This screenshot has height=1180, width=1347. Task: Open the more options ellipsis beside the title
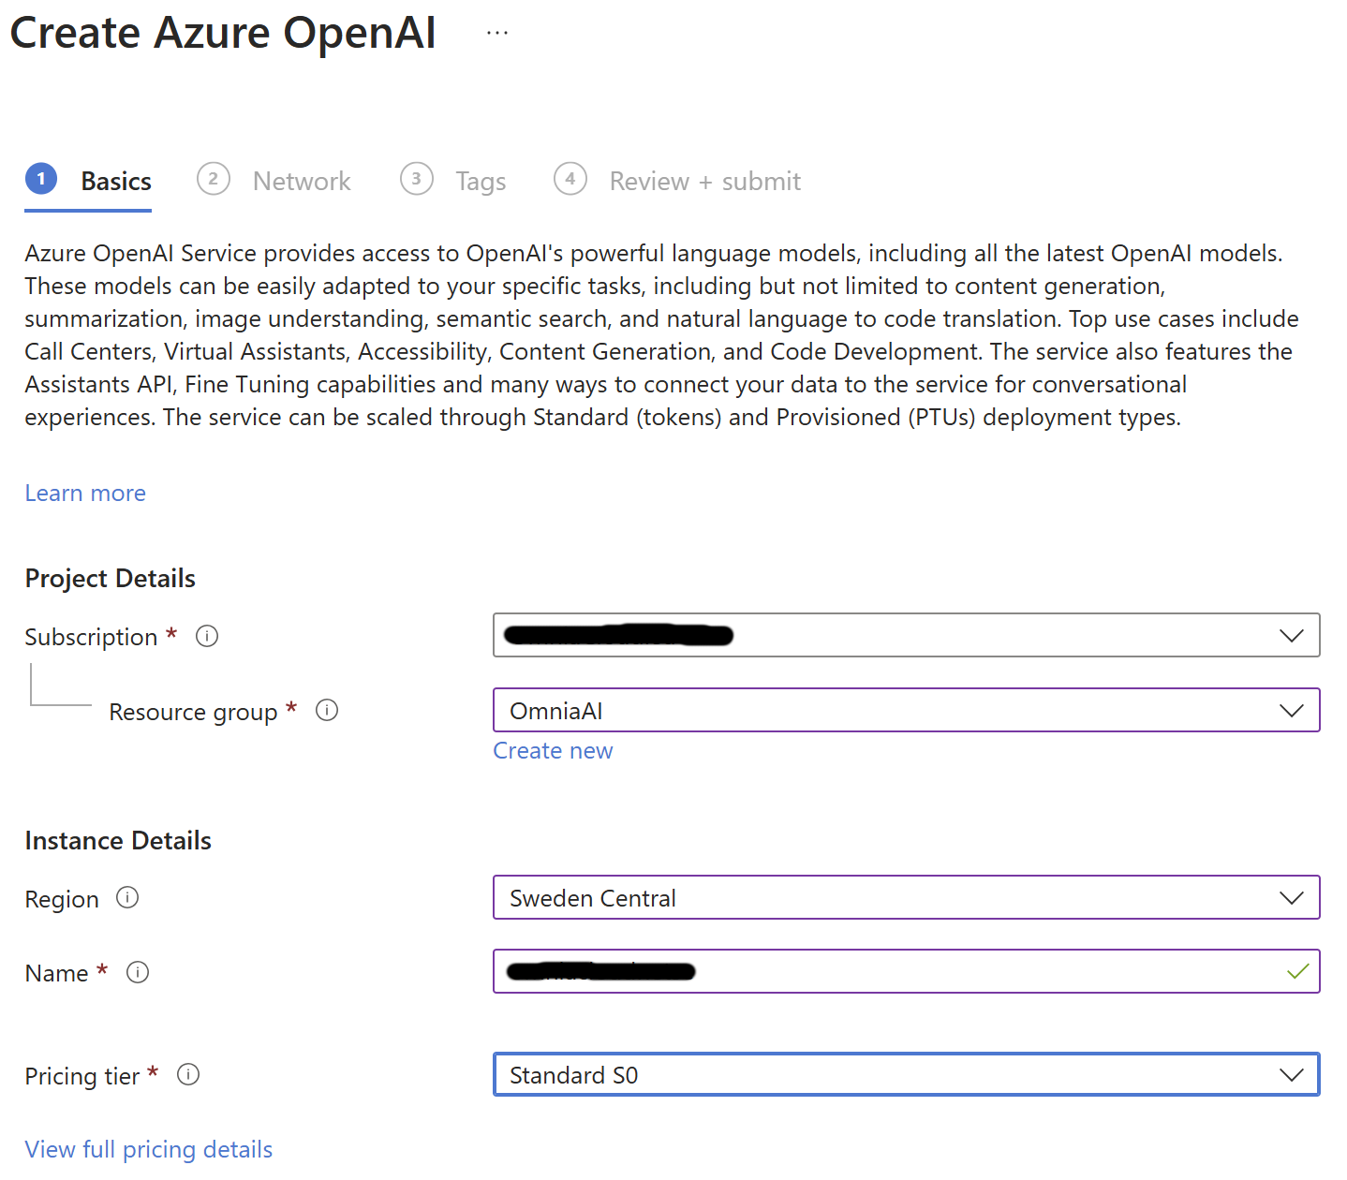497,33
